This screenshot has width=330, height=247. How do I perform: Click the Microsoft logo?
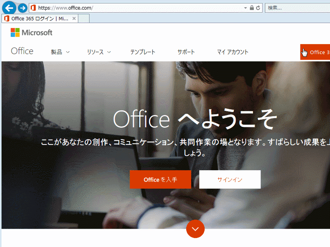32,33
